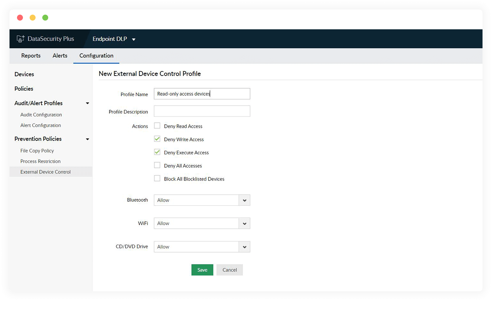Click the DataSecurity Plus logo icon
Image resolution: width=492 pixels, height=319 pixels.
tap(21, 39)
